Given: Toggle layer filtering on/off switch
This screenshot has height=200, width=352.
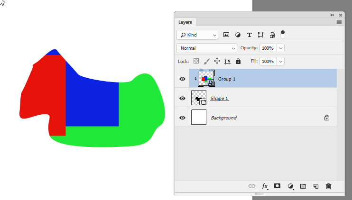Looking at the screenshot, I should pos(283,35).
